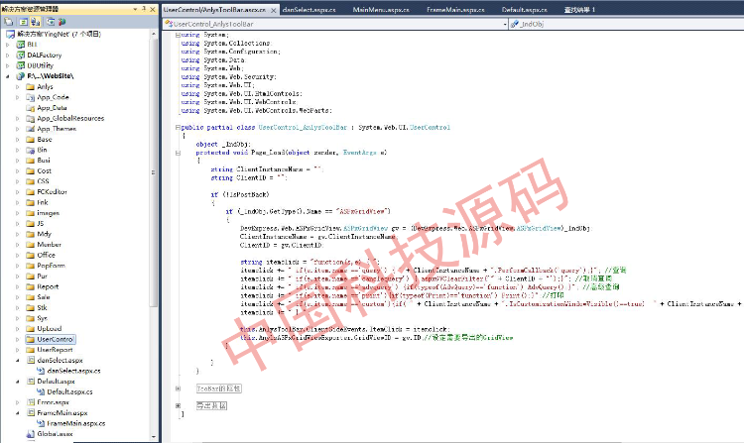
Task: Select the Busi folder
Action: (x=44, y=161)
